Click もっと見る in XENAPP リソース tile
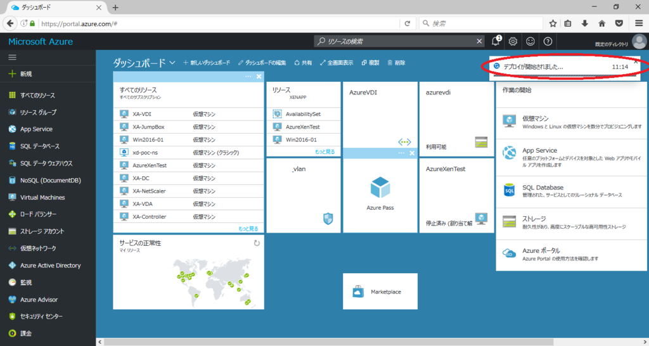This screenshot has height=346, width=649. click(x=324, y=152)
